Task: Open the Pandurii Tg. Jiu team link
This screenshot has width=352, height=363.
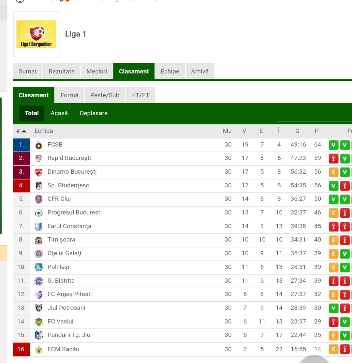Action: (69, 335)
